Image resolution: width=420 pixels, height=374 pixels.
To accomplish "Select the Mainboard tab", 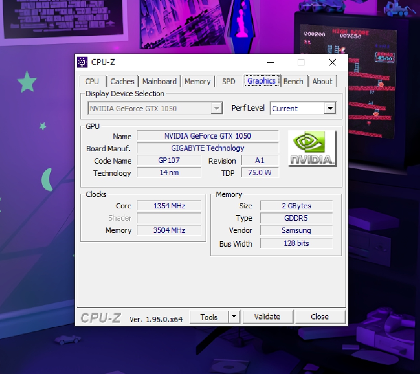I will coord(159,82).
